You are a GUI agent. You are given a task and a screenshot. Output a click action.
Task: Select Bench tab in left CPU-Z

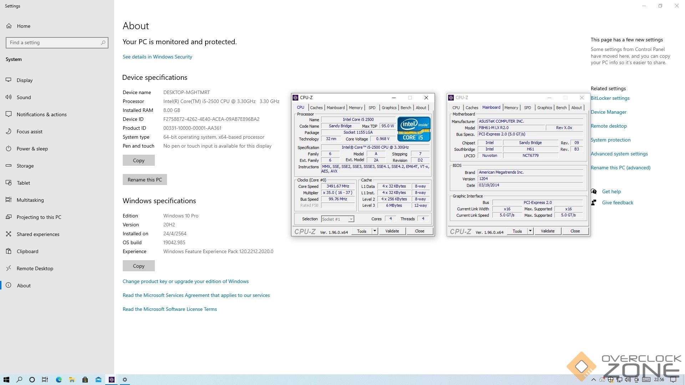(406, 108)
